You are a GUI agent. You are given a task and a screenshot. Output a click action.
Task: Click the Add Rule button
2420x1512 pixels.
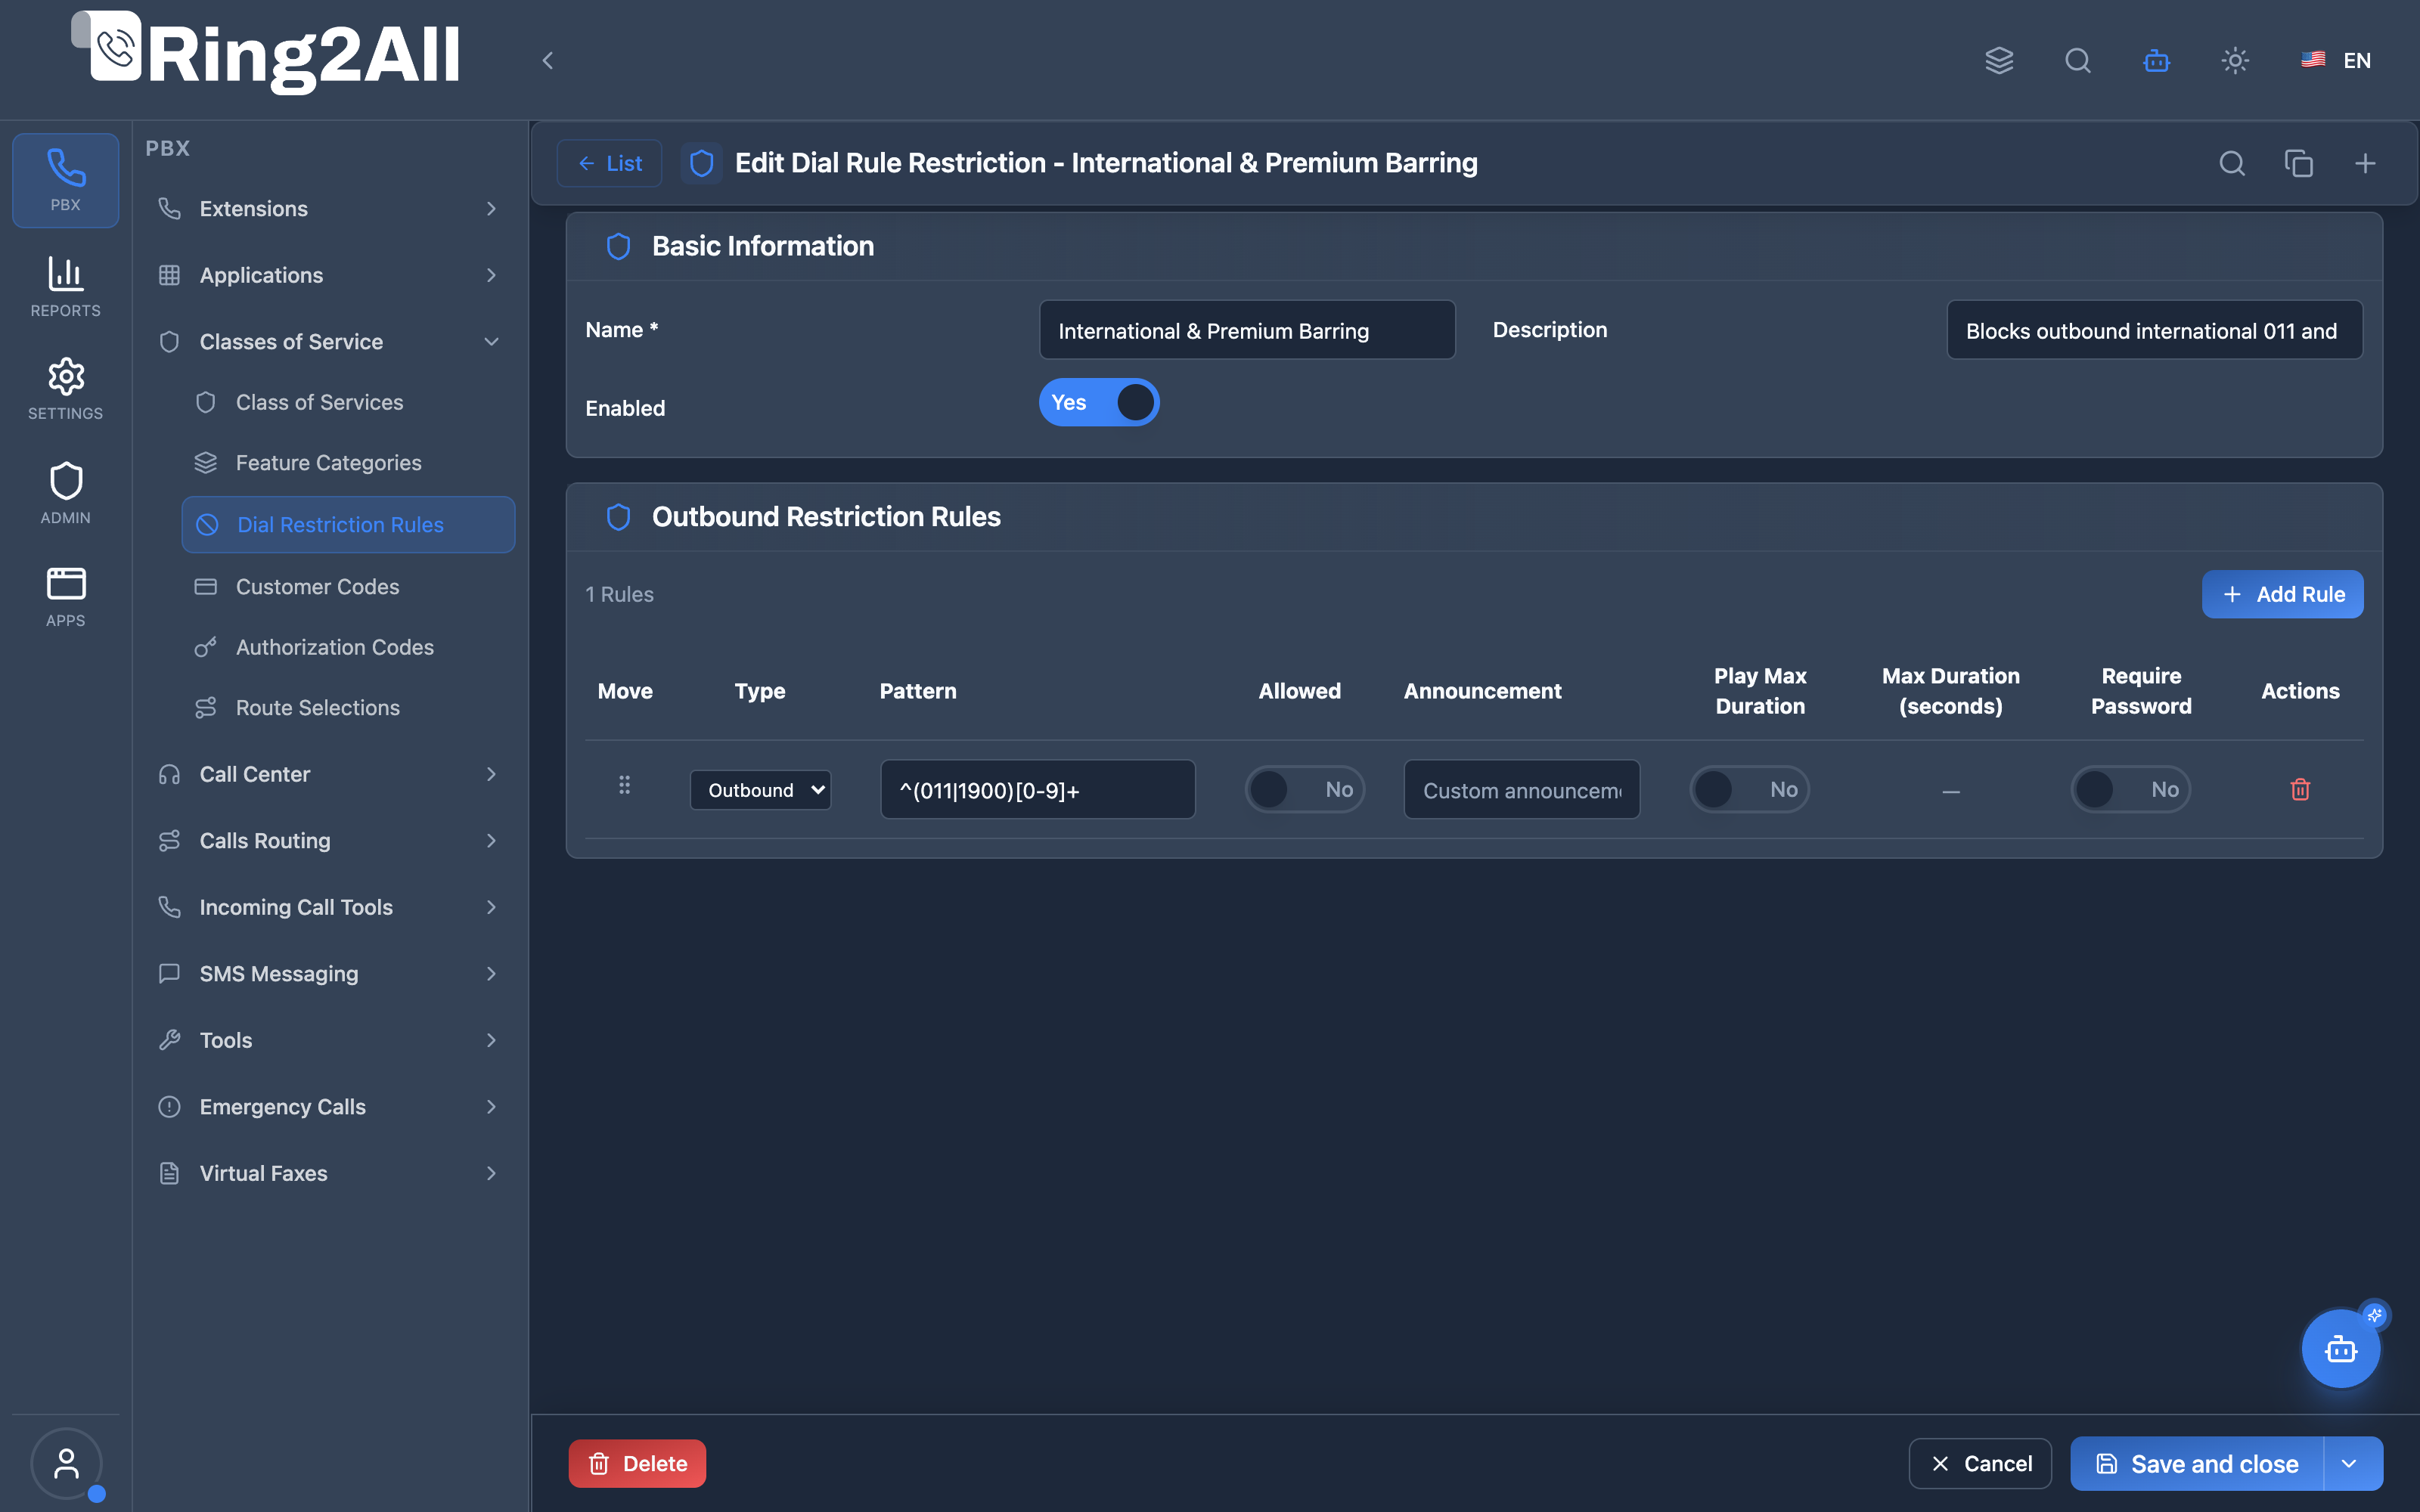click(x=2282, y=594)
